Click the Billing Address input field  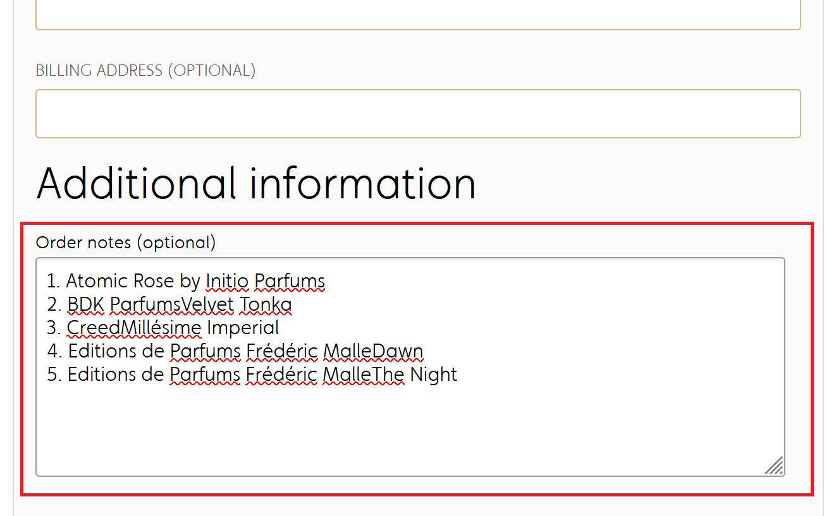click(418, 114)
